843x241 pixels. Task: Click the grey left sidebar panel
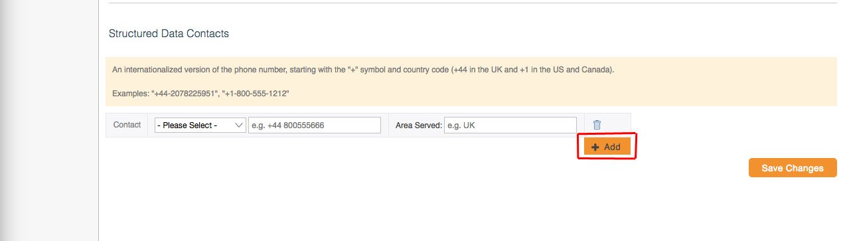click(49, 120)
